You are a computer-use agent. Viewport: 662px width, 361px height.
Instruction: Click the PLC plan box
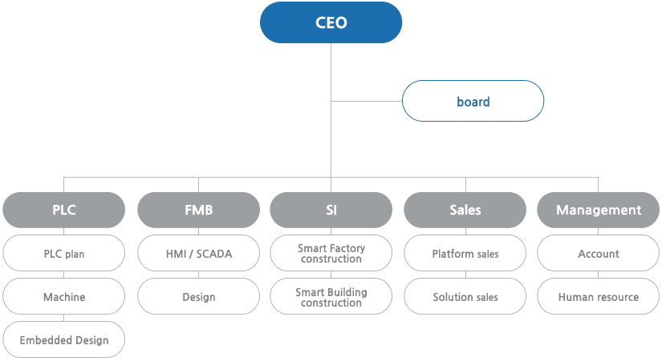[x=63, y=253]
